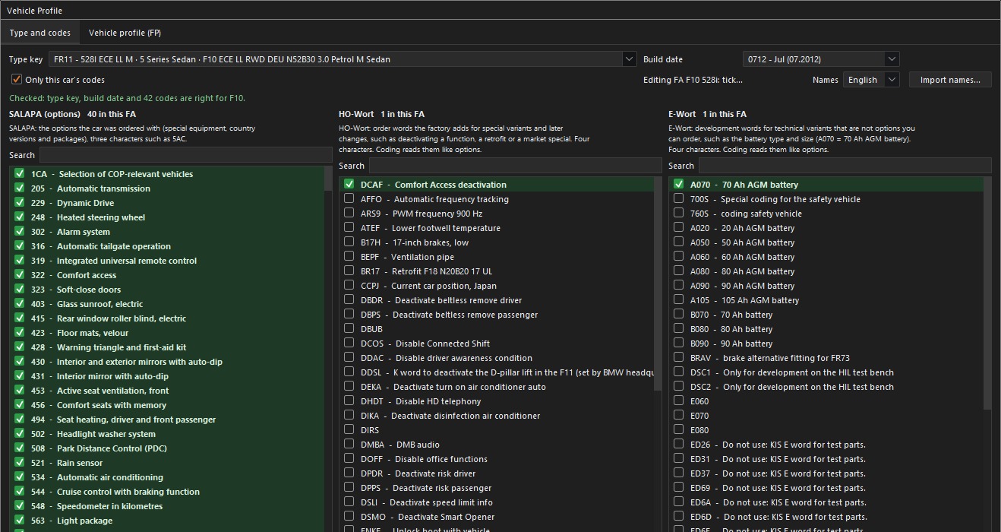Select the 'ARS9 - PWM frequency 900 Hz' text
The width and height of the screenshot is (1001, 532).
pos(421,214)
